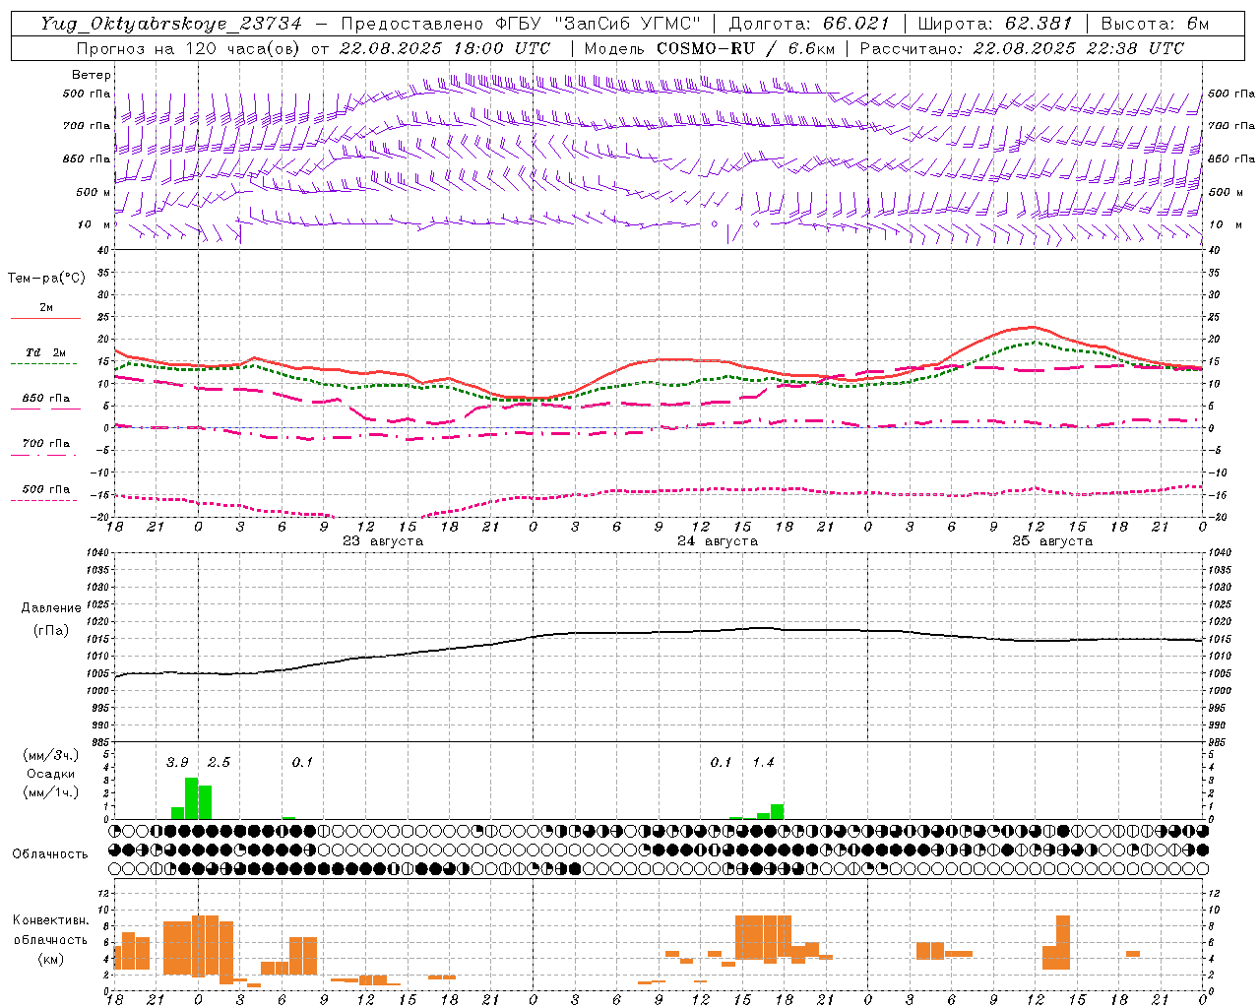
Task: Click the station title Yug_Oktyabrskoye_23734
Action: [171, 24]
